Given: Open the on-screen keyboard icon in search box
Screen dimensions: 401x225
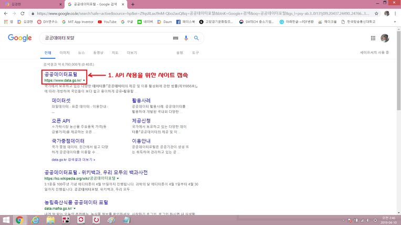Looking at the screenshot, I should [175, 38].
